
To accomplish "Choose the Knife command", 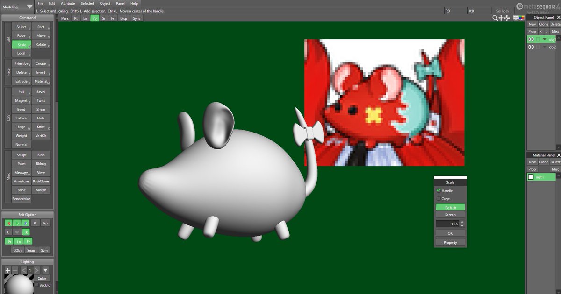I will point(41,127).
